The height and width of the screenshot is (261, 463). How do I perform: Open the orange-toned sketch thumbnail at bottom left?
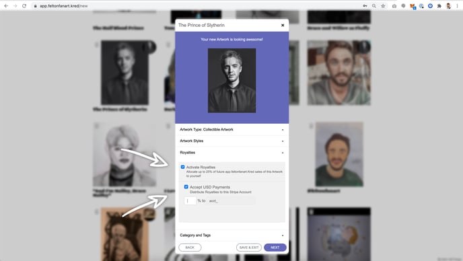(124, 234)
